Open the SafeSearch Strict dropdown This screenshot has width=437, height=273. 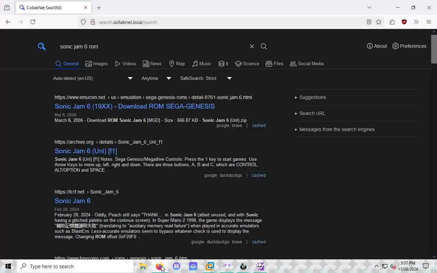point(206,78)
